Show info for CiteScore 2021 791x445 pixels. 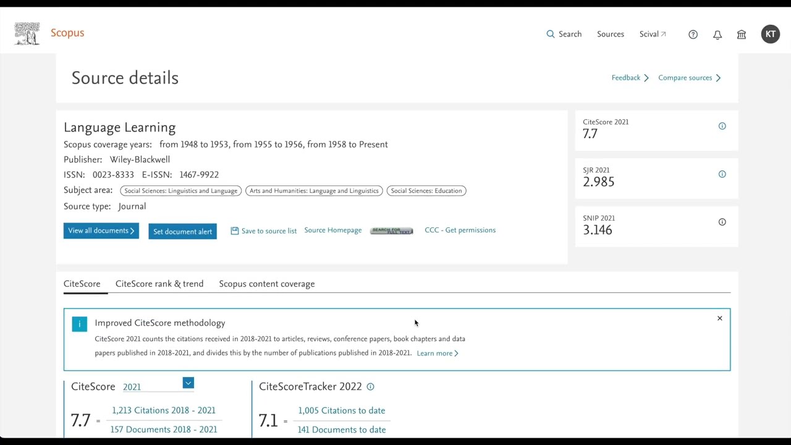point(722,126)
